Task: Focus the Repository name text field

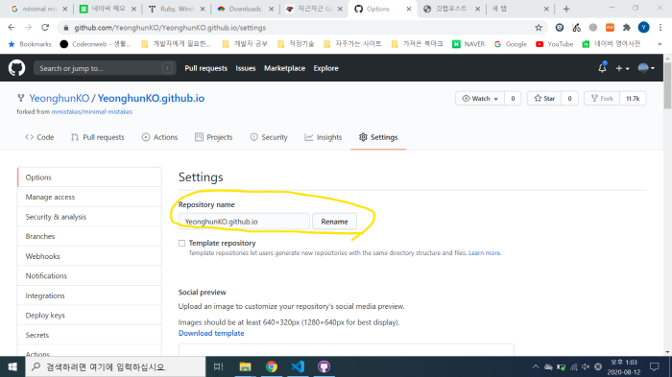Action: click(244, 222)
